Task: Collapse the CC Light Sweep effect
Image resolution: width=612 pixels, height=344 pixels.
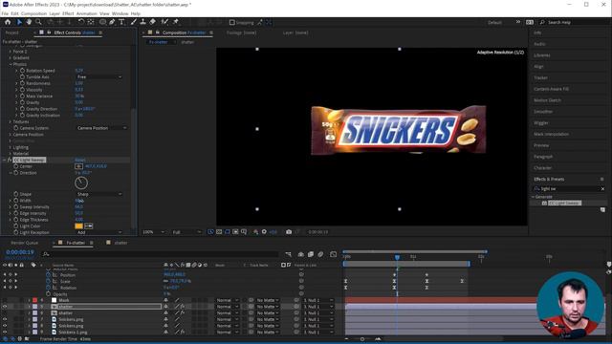Action: 4,160
